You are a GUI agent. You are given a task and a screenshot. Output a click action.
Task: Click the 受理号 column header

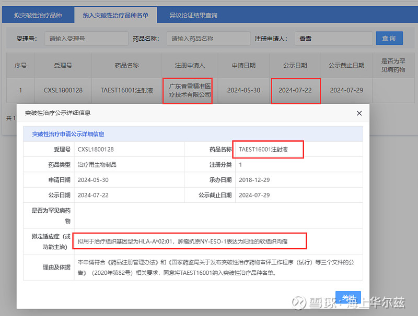pos(63,65)
